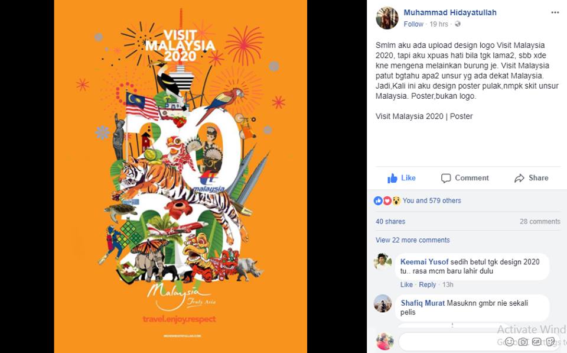This screenshot has height=353, width=567.
Task: Click the Like thumbs-up icon
Action: pos(392,178)
